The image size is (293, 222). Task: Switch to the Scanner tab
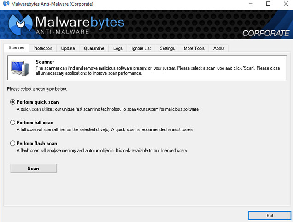tap(17, 48)
